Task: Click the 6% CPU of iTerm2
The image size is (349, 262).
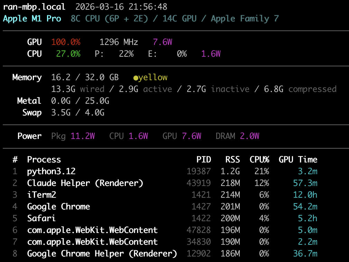Action: click(264, 195)
